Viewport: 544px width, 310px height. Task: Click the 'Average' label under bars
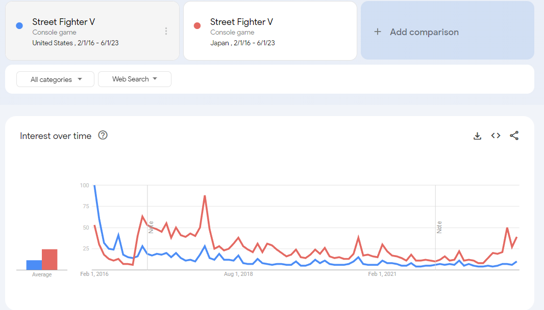[42, 274]
